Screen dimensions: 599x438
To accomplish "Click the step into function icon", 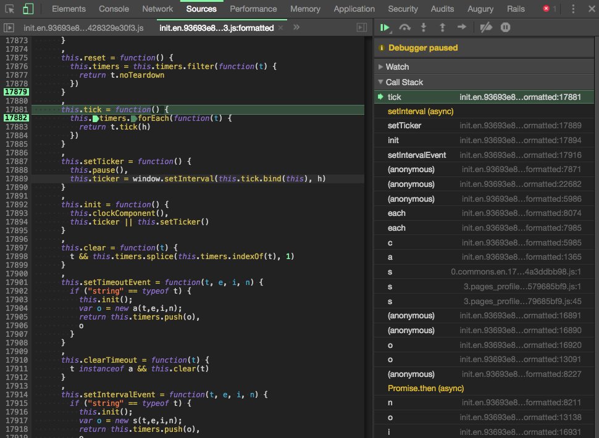I will (424, 27).
